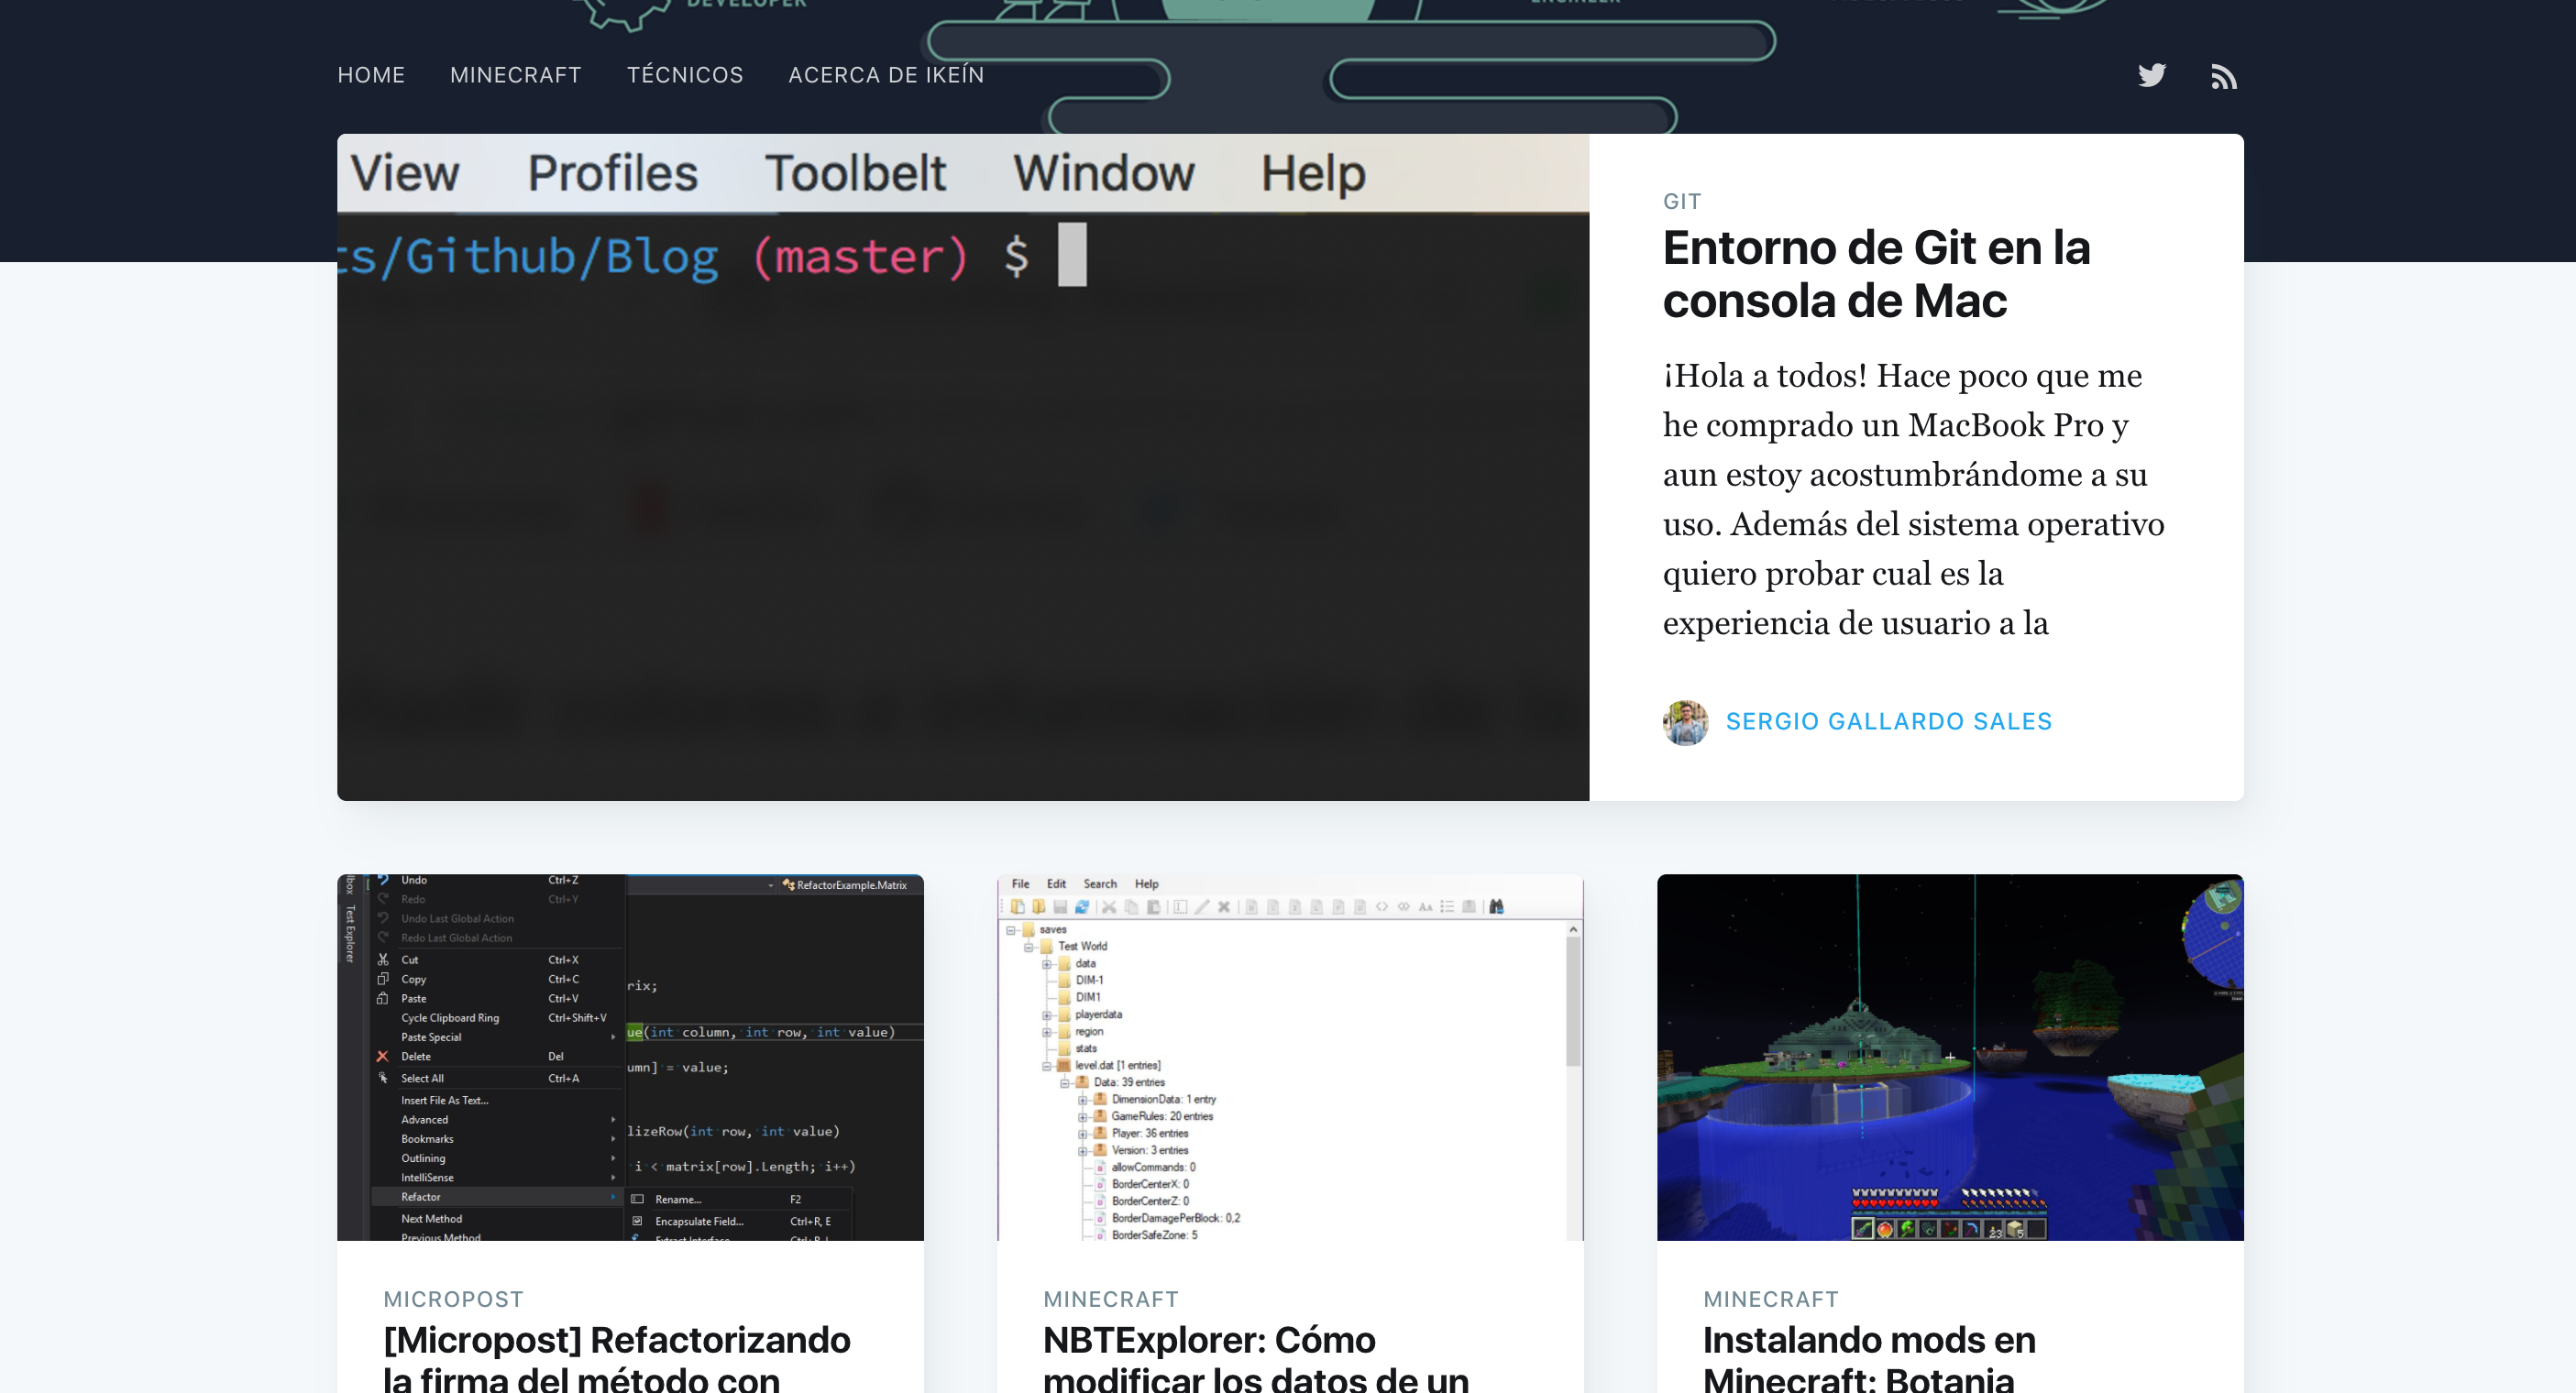The height and width of the screenshot is (1393, 2576).
Task: Open the GIT category label
Action: click(x=1682, y=201)
